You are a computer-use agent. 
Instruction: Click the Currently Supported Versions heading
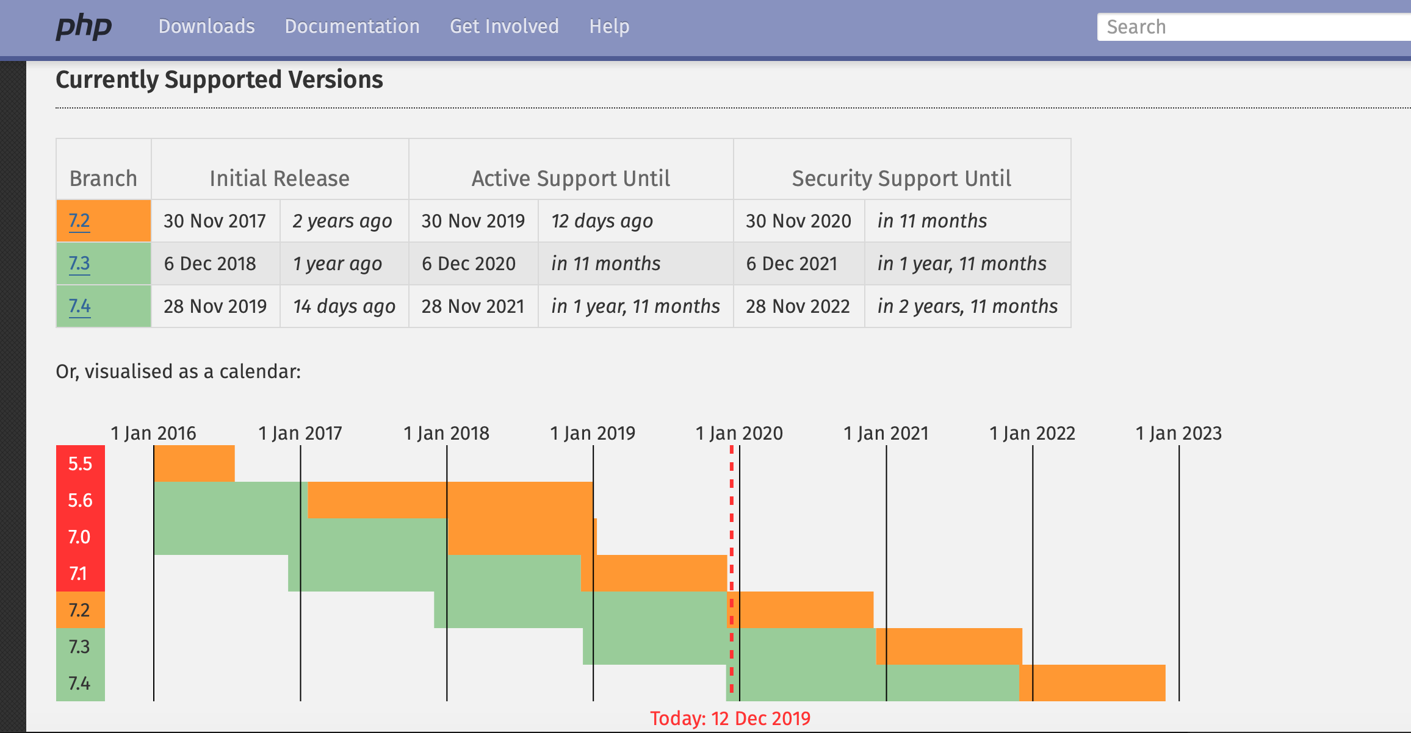click(x=219, y=80)
